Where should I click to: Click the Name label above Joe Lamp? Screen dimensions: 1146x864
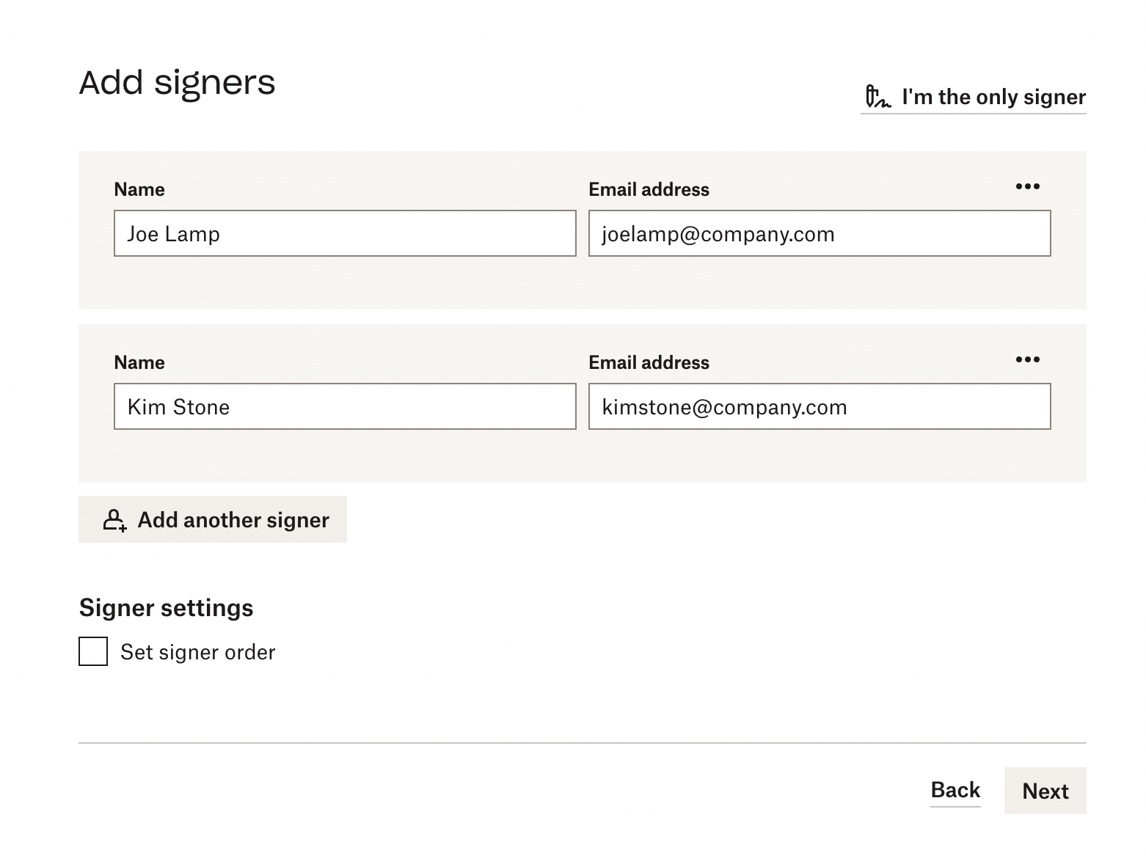tap(139, 189)
